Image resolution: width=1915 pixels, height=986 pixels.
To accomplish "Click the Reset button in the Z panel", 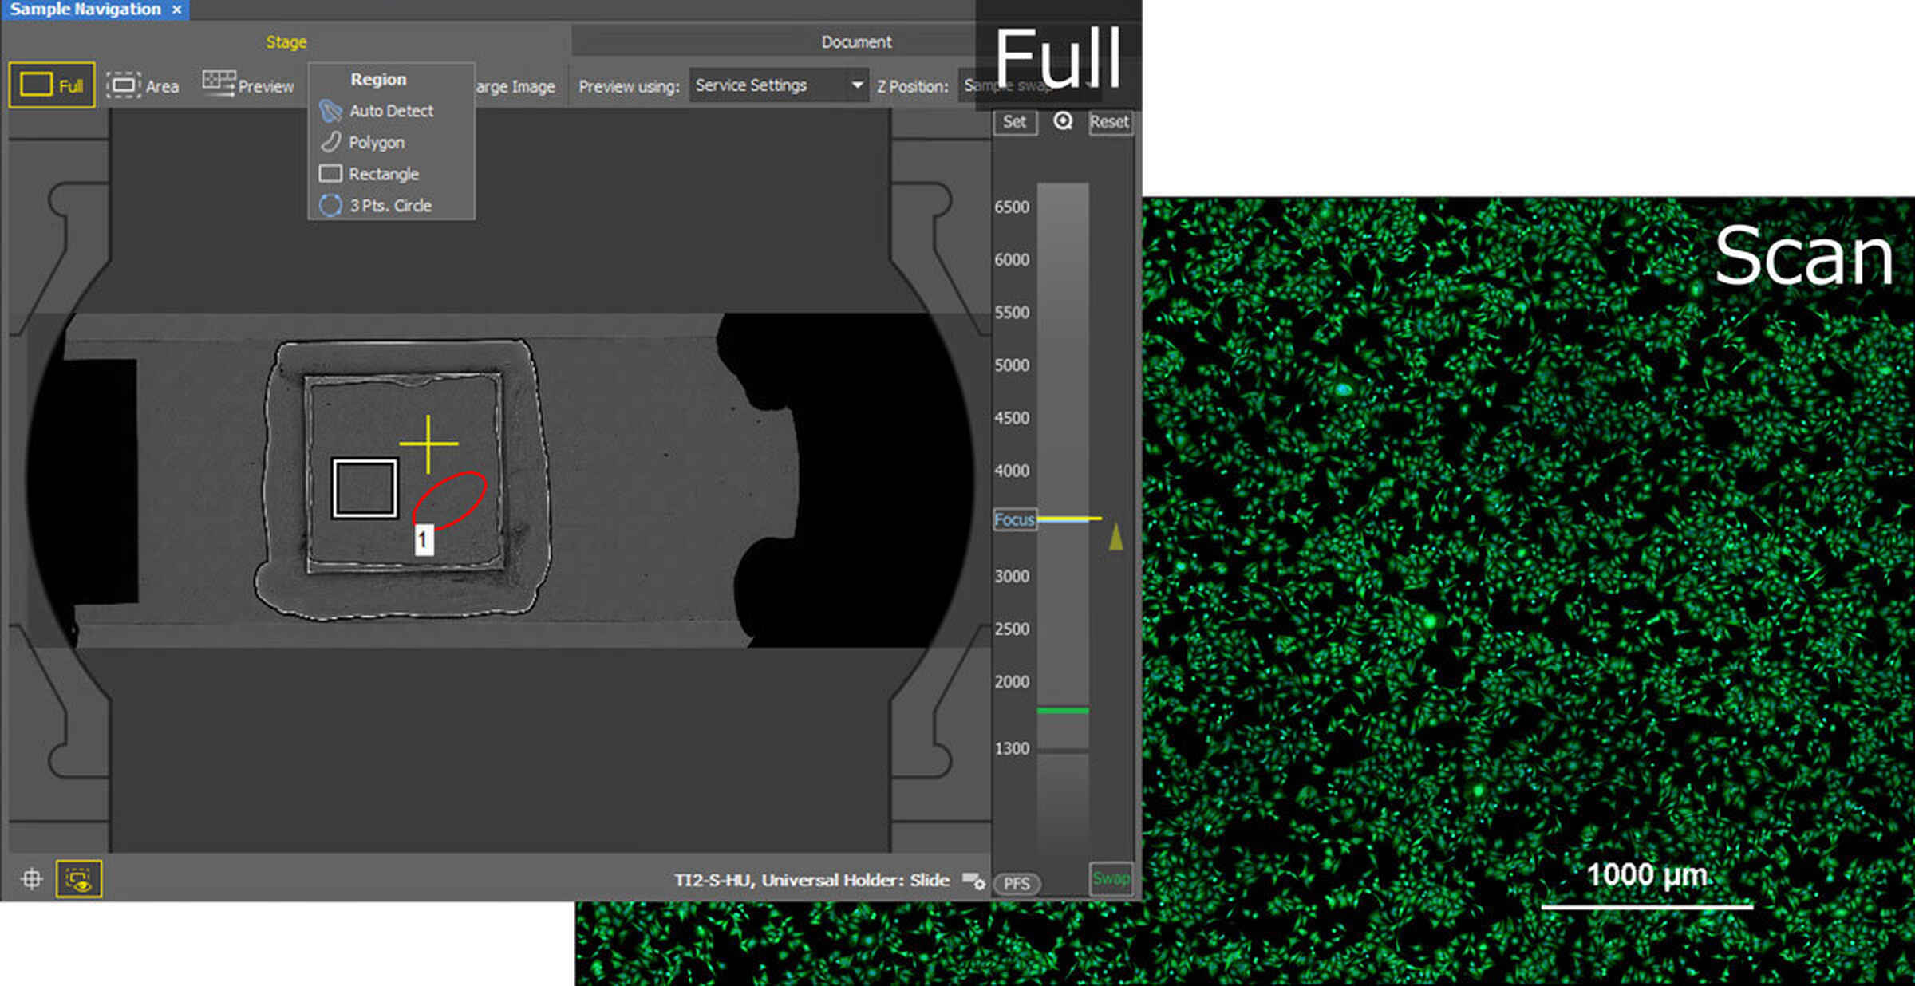I will pos(1110,122).
